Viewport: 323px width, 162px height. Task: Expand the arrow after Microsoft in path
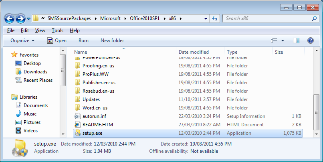[125, 18]
